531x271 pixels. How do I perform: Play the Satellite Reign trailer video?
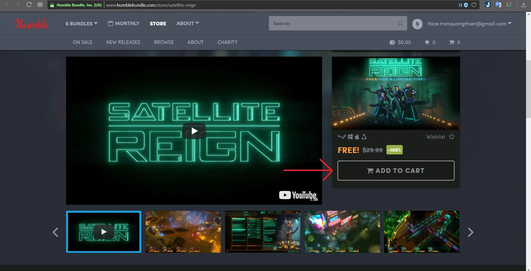(194, 131)
